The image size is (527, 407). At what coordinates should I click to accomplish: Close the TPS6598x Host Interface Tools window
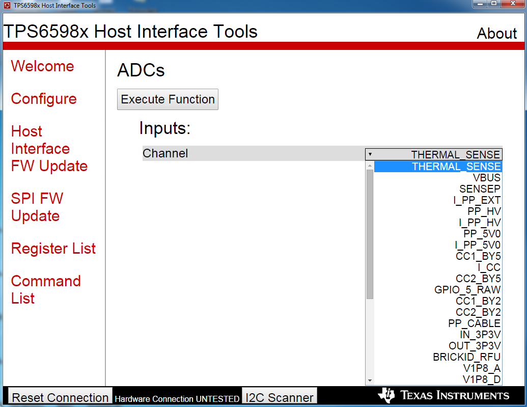[513, 4]
